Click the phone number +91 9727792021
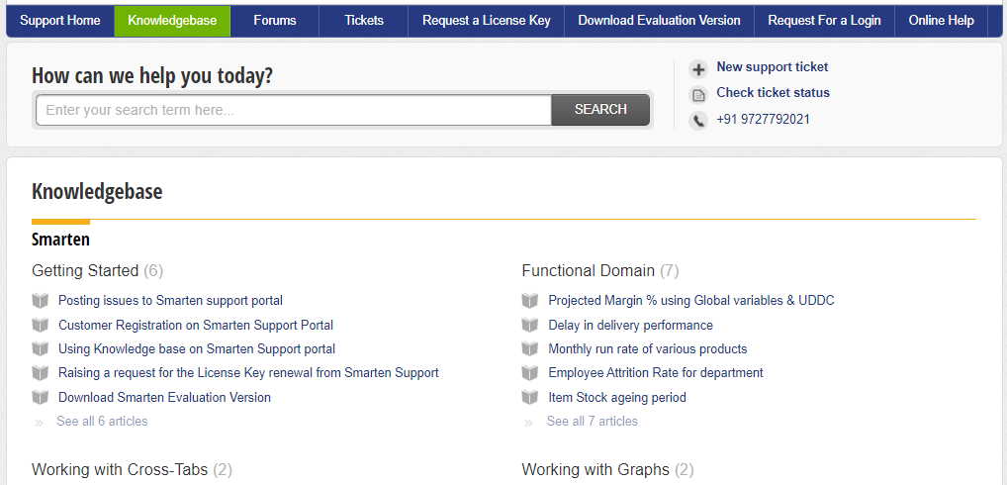This screenshot has height=485, width=1007. (763, 119)
